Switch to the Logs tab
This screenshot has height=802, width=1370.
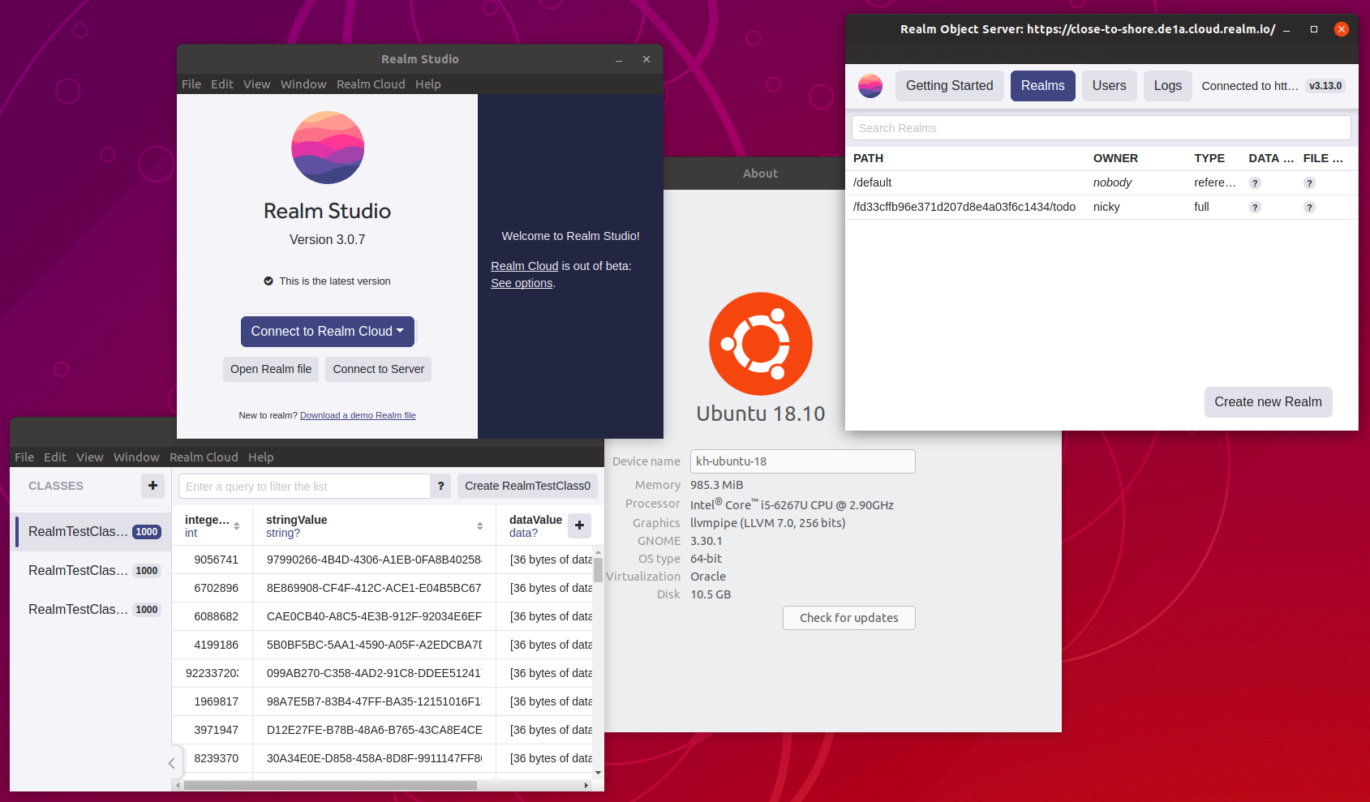[x=1168, y=86]
